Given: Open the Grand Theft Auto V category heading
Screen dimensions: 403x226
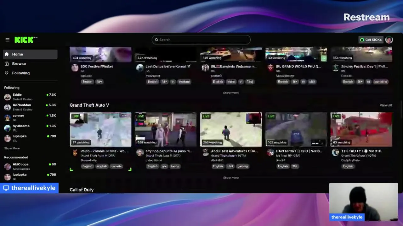Looking at the screenshot, I should click(x=89, y=105).
